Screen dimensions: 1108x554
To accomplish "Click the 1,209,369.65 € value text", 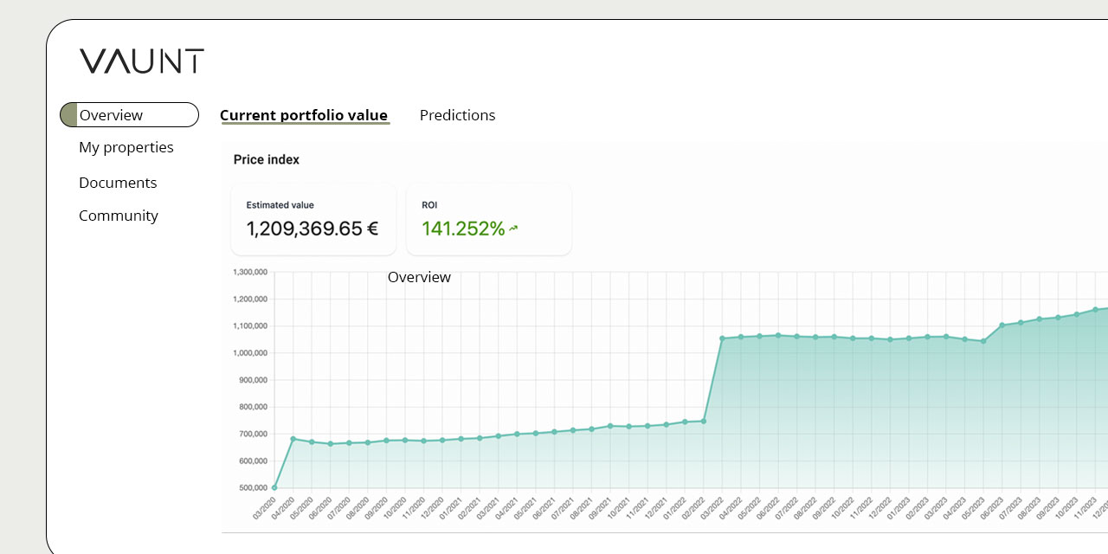I will tap(312, 229).
